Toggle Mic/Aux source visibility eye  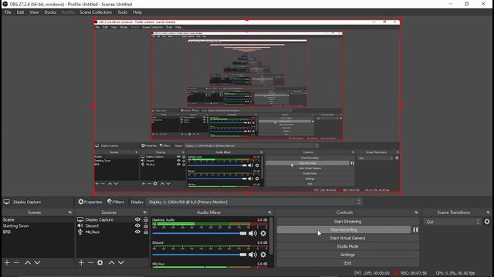[137, 232]
